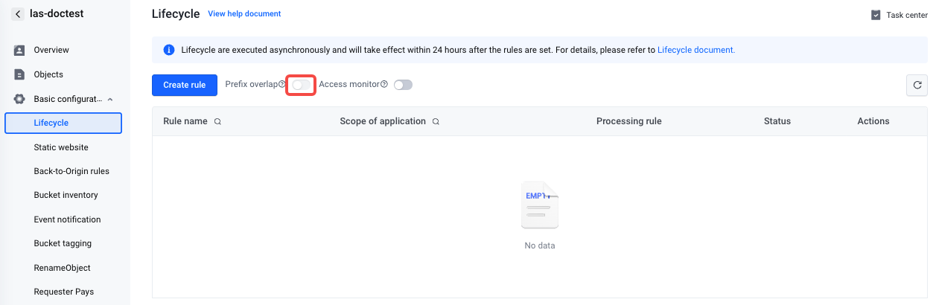Viewport: 936px width, 305px height.
Task: Collapse the Basic configuration section chevron
Action: [x=110, y=99]
